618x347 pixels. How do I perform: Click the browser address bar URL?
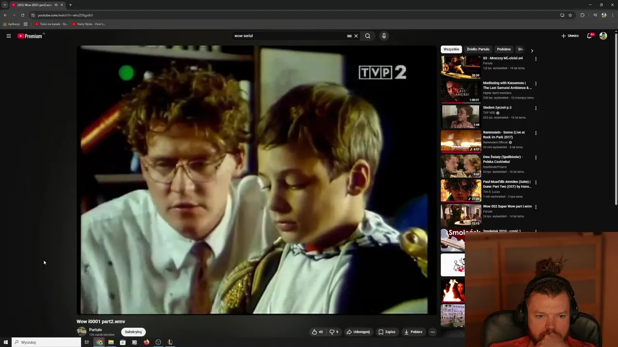pos(65,15)
